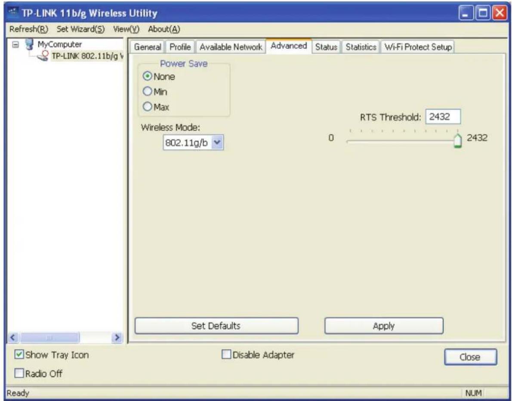Click the tree panel right scroll arrow

coord(117,337)
